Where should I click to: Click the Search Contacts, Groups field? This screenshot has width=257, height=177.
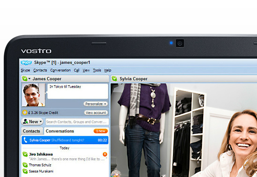click(x=77, y=122)
